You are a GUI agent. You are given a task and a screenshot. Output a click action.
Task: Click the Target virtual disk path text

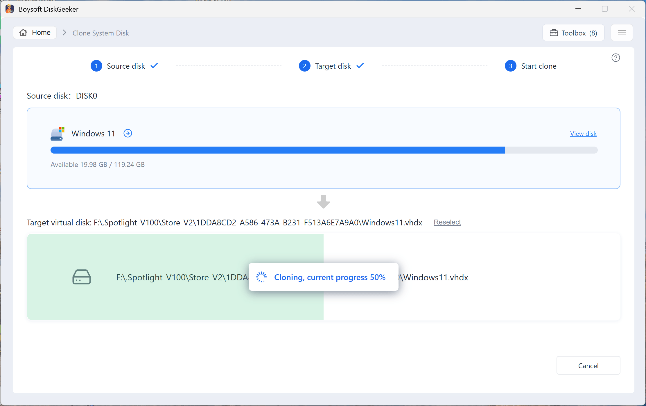pyautogui.click(x=224, y=222)
